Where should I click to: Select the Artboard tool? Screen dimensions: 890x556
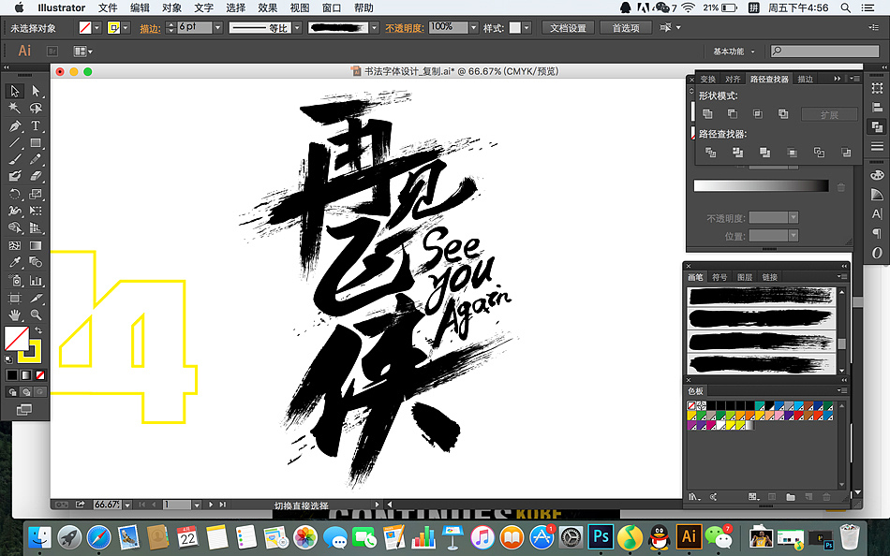tap(15, 298)
